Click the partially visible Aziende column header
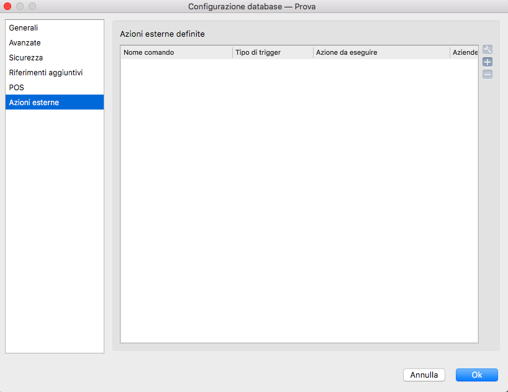This screenshot has width=508, height=392. click(465, 53)
